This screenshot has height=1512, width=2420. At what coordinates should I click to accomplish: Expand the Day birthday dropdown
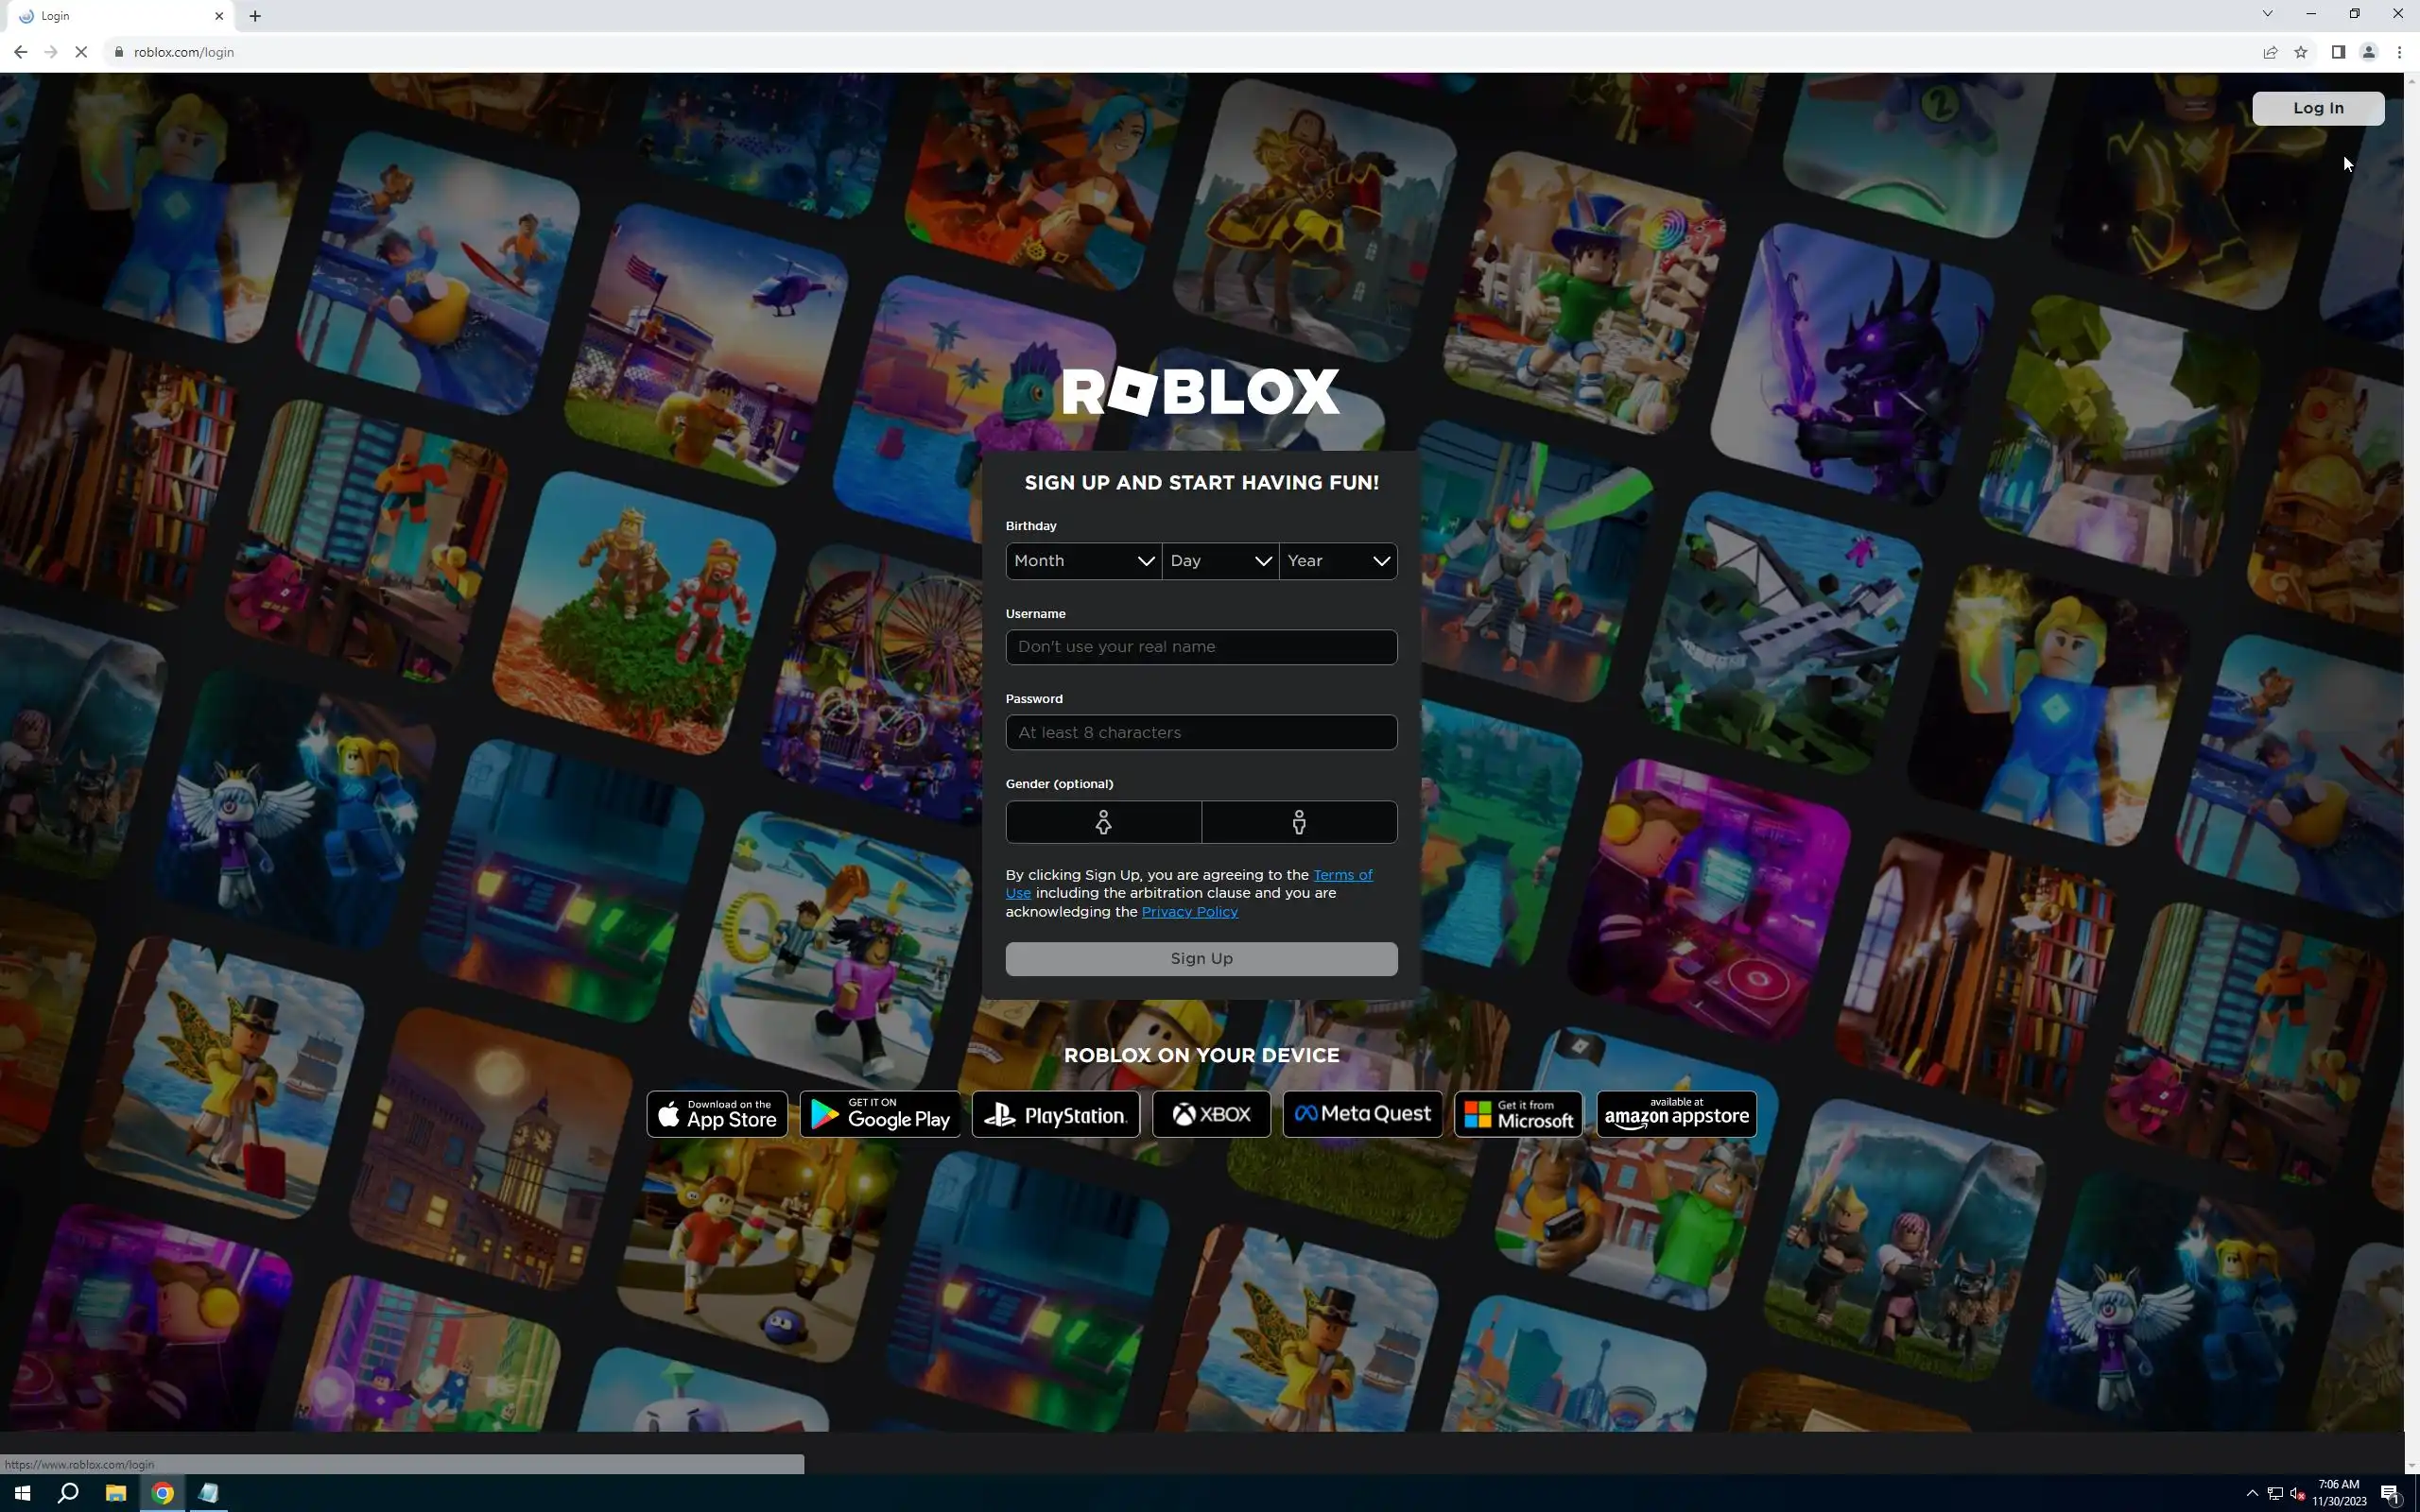point(1220,561)
